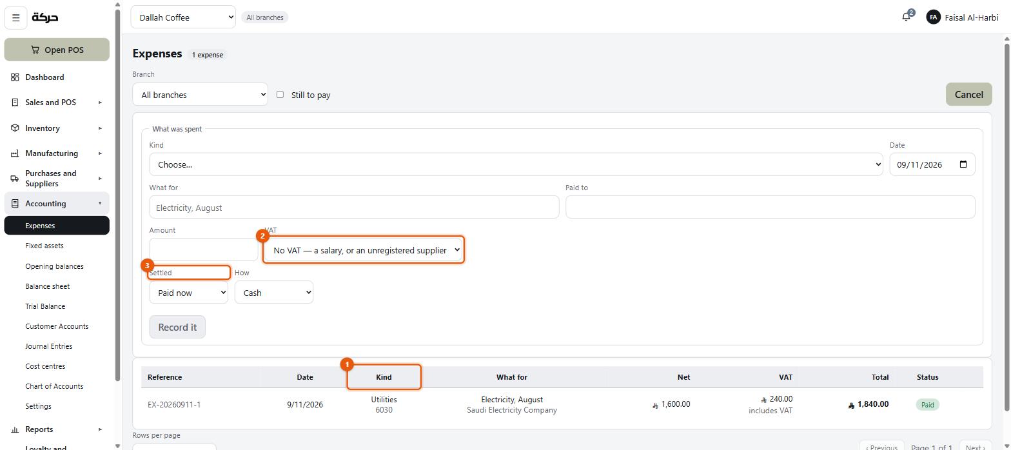Click the cart icon in Open POS
Viewport: 1011px width, 450px height.
(35, 50)
